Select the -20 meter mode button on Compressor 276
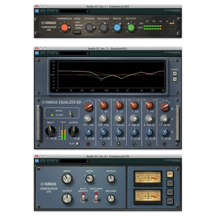 (170, 192)
